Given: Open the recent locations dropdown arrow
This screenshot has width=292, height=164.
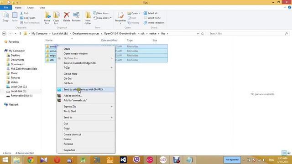Looking at the screenshot, I should tap(16, 34).
